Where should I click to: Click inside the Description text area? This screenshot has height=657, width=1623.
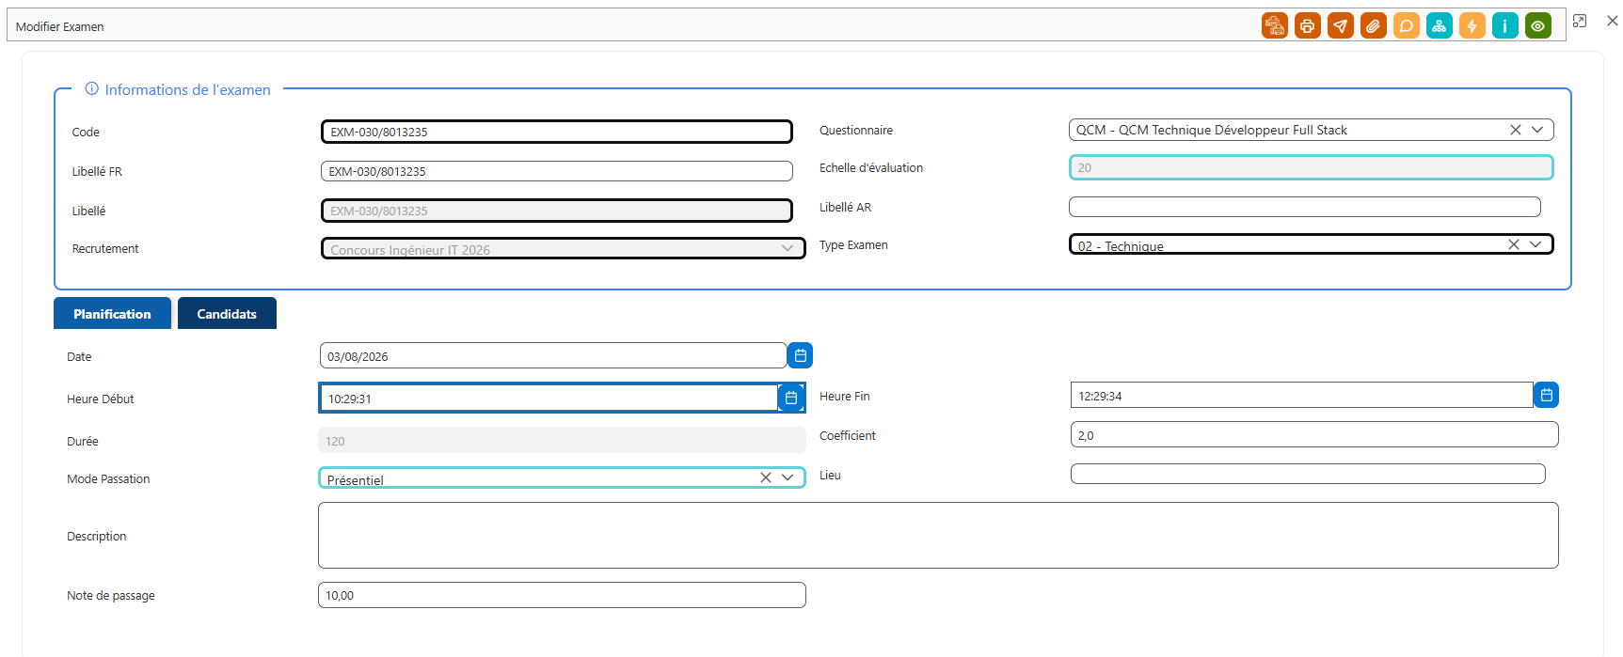point(938,535)
